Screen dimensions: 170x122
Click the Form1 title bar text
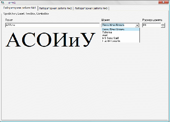(x=11, y=2)
